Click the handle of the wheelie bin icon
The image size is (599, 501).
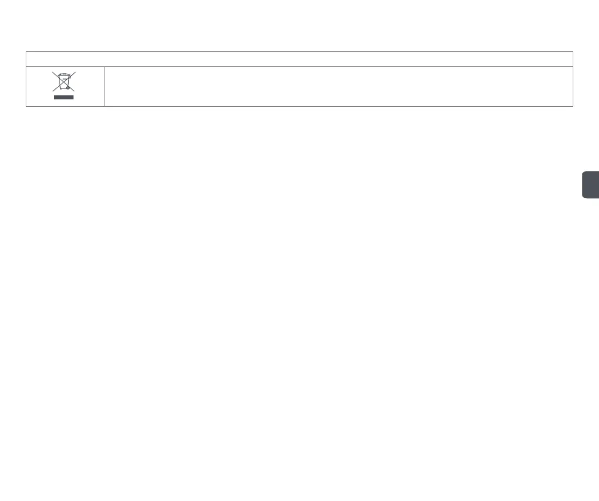tap(70, 77)
